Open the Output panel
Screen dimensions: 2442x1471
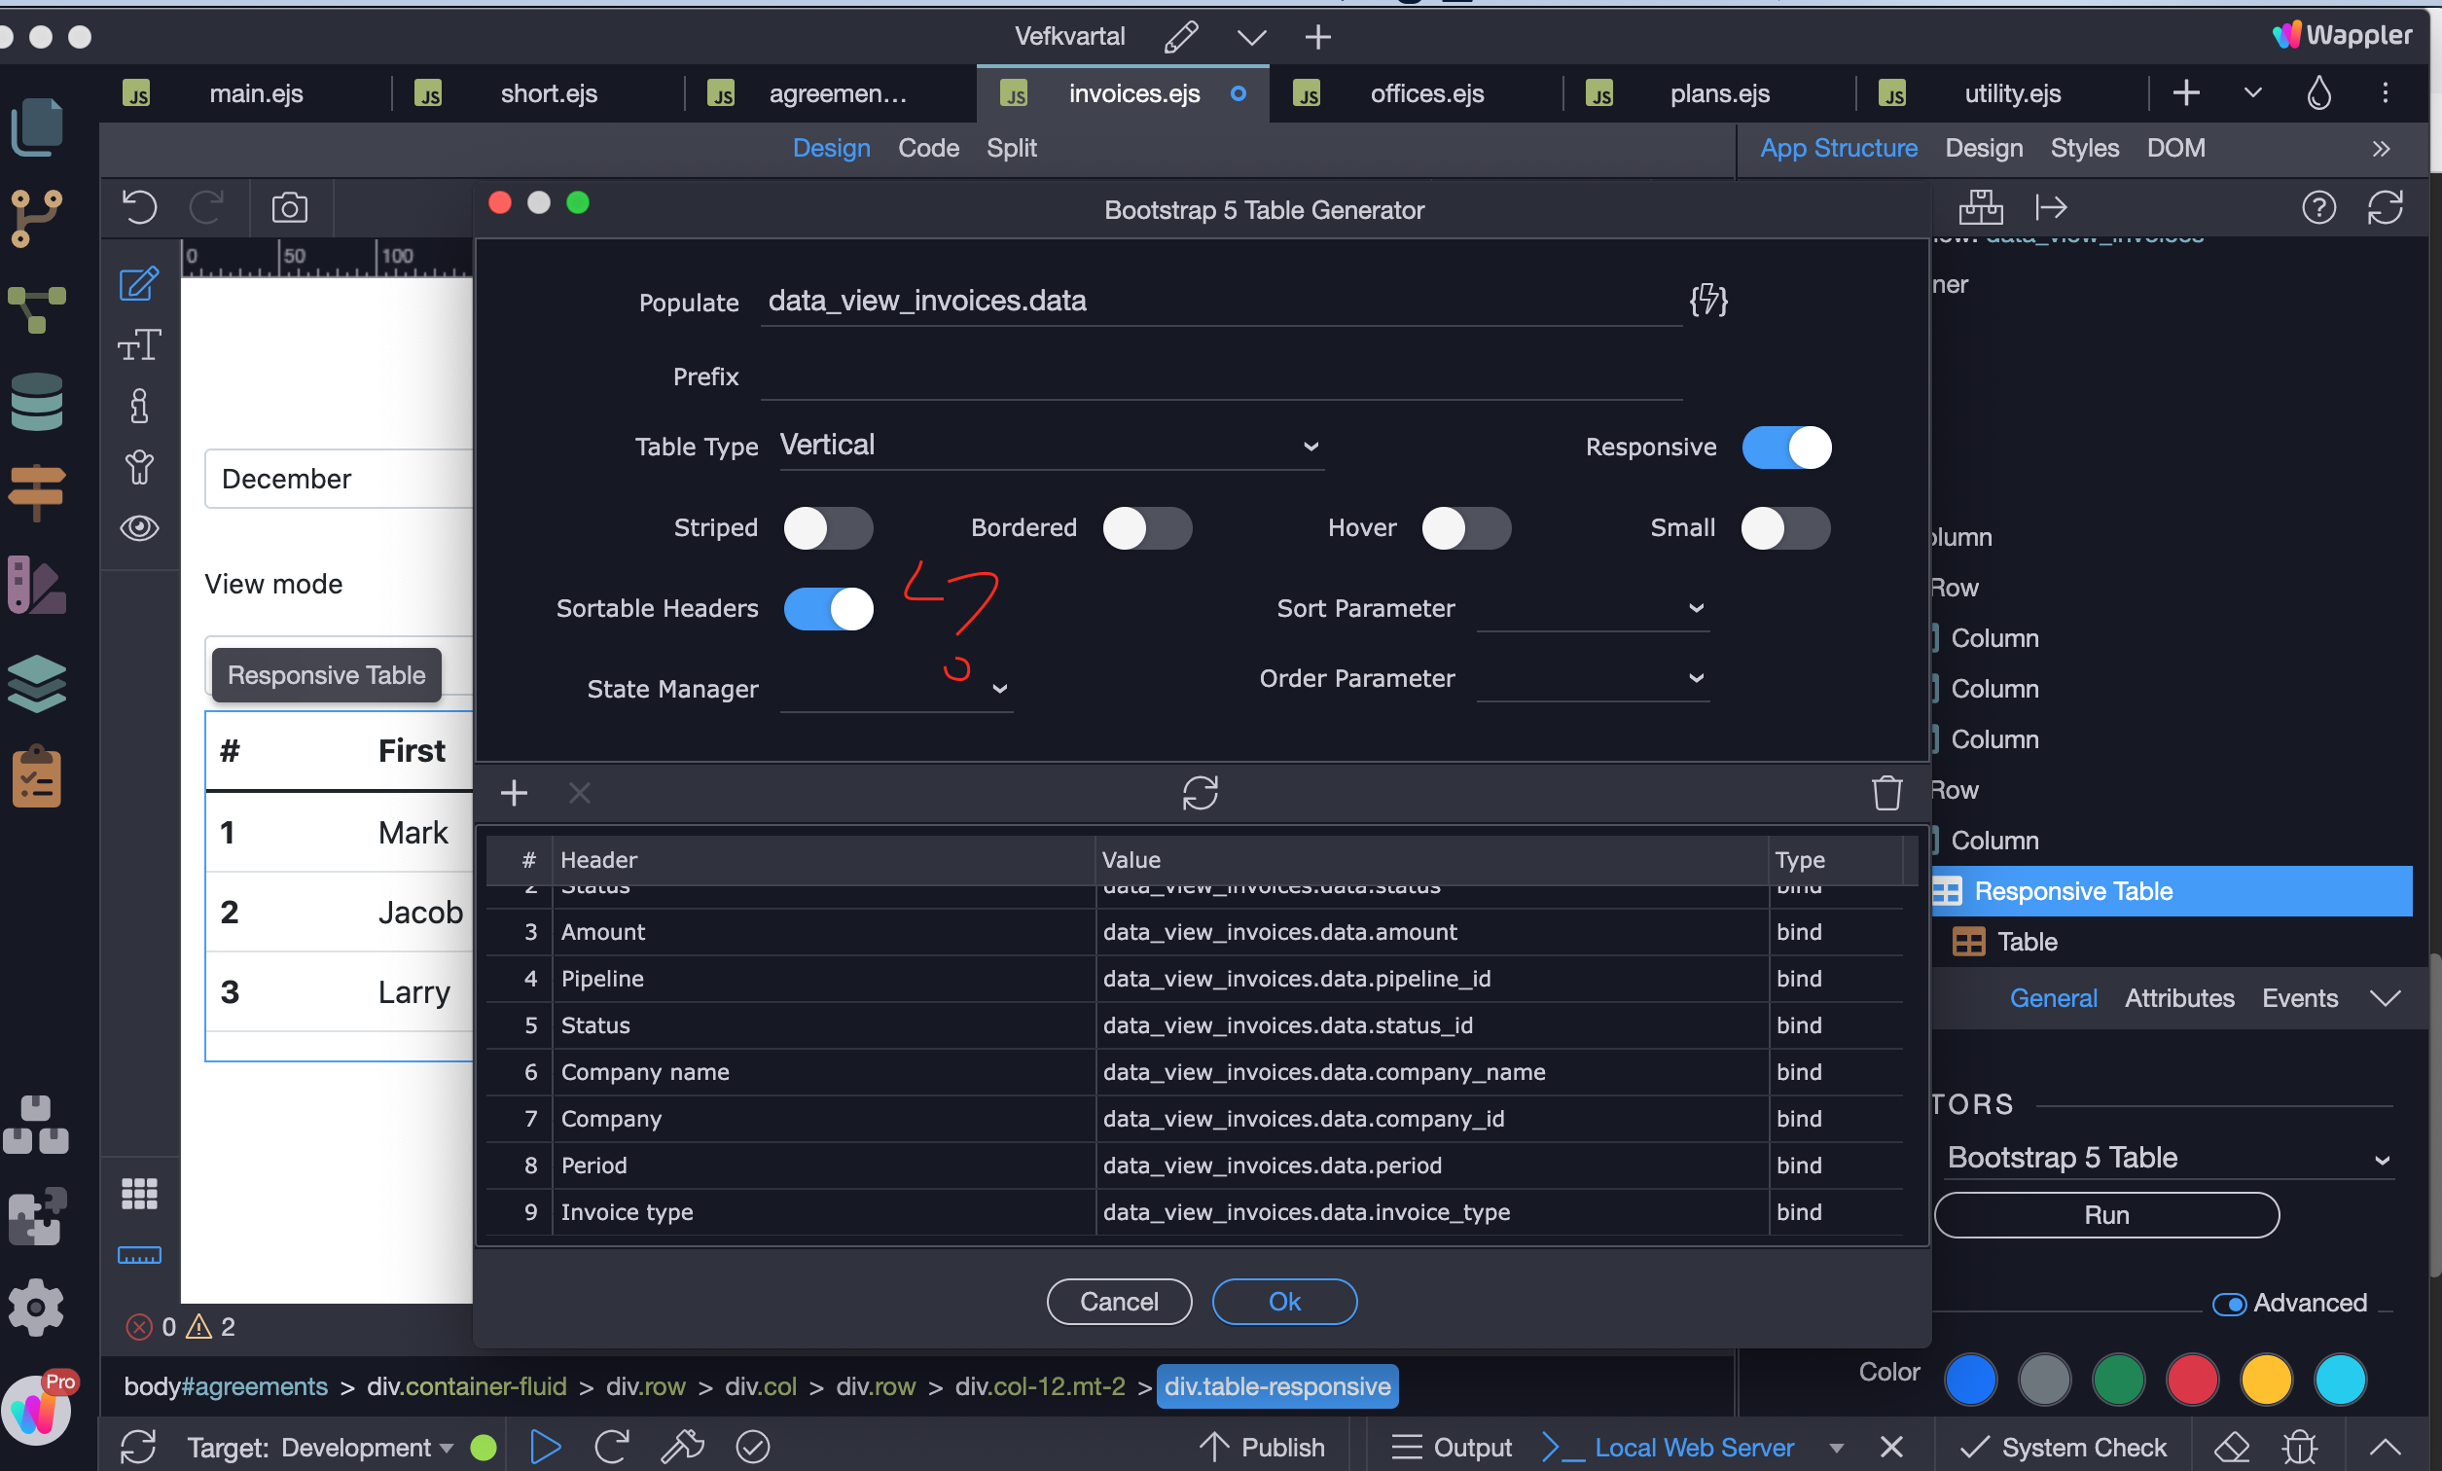coord(1451,1448)
